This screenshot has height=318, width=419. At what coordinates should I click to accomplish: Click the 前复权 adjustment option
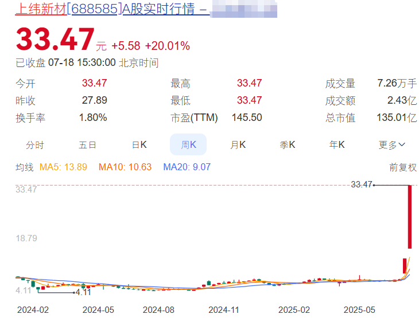point(402,167)
